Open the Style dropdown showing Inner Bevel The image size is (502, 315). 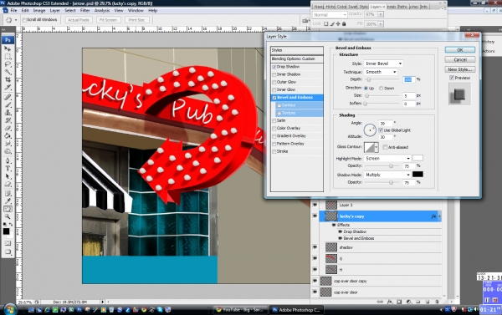(x=383, y=64)
